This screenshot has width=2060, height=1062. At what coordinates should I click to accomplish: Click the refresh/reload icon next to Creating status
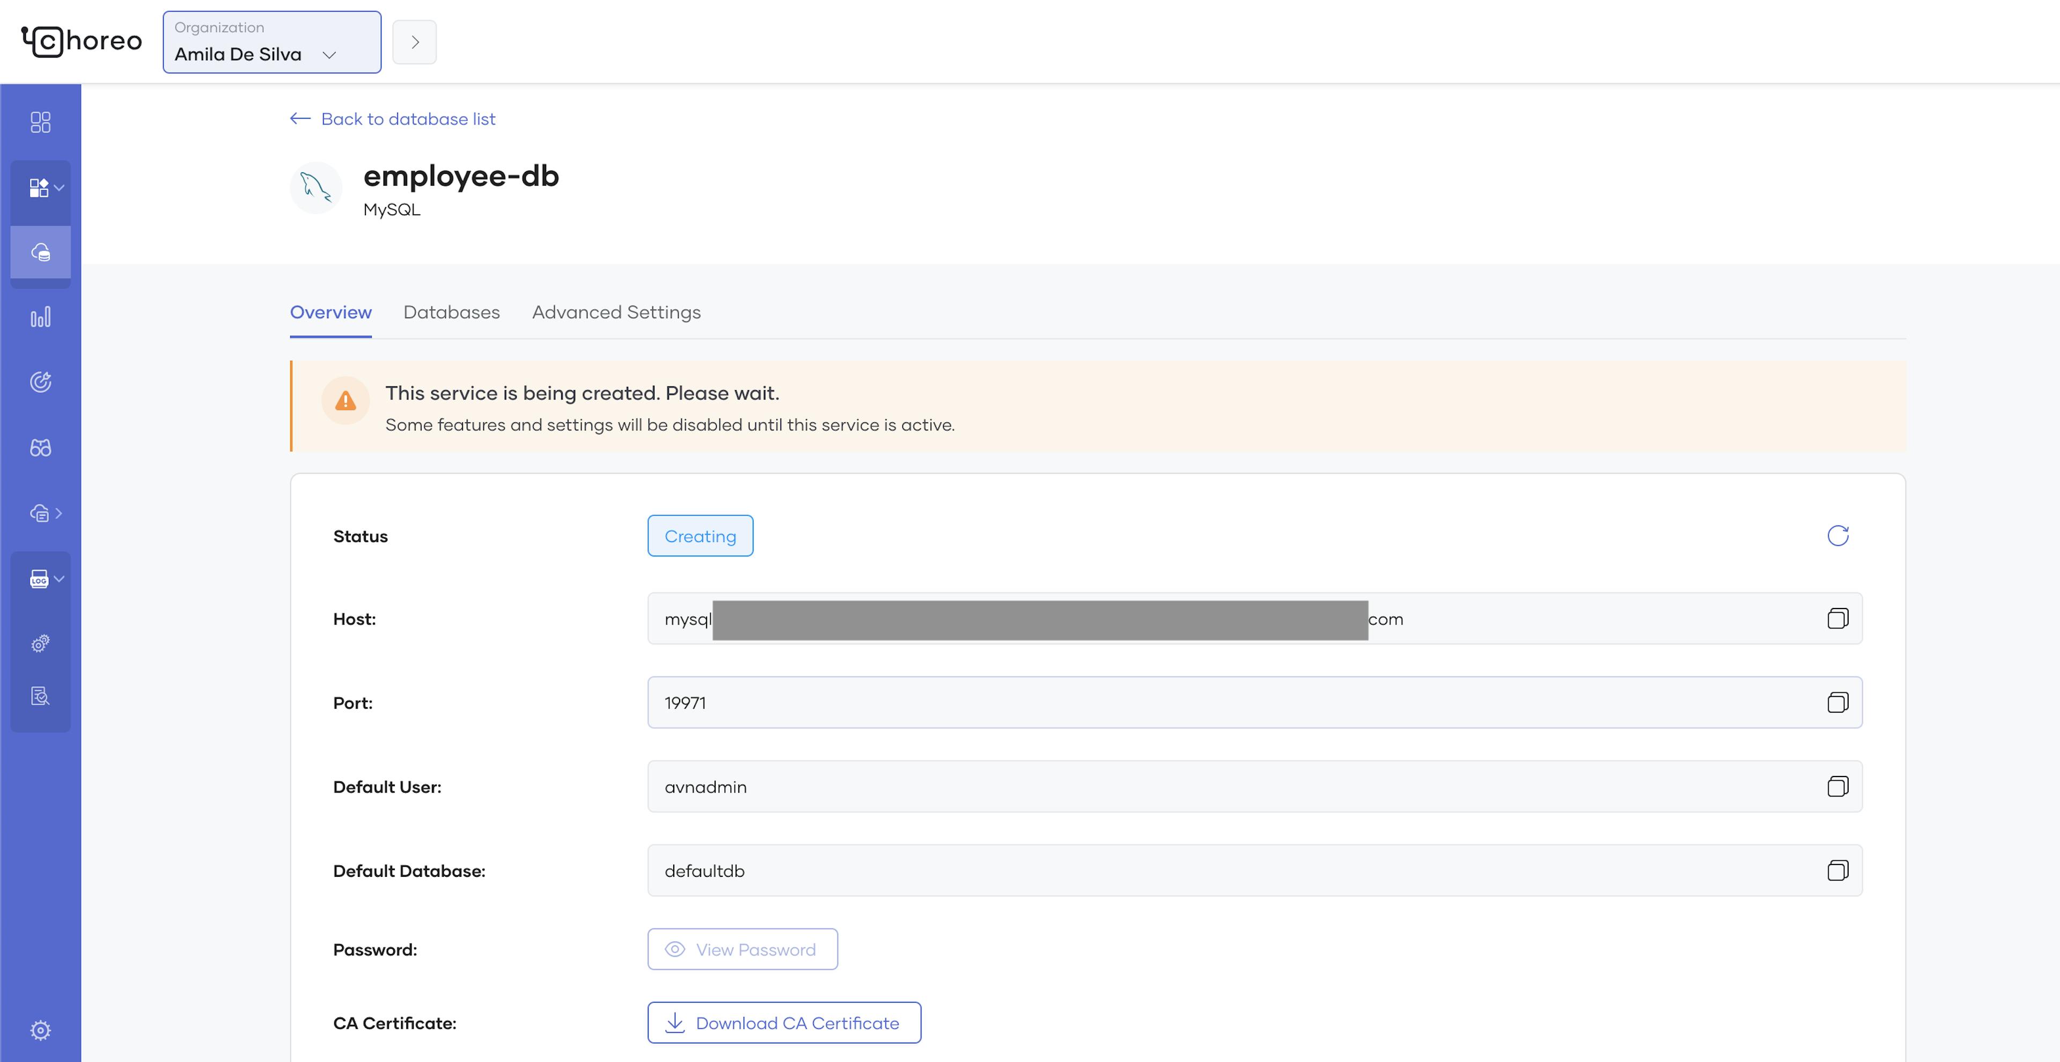[x=1837, y=535]
